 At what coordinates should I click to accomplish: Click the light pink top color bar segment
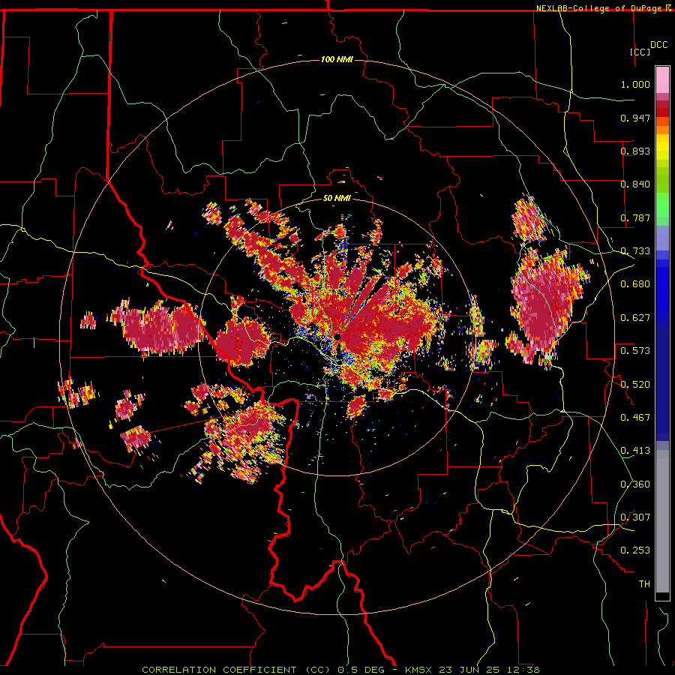point(662,79)
